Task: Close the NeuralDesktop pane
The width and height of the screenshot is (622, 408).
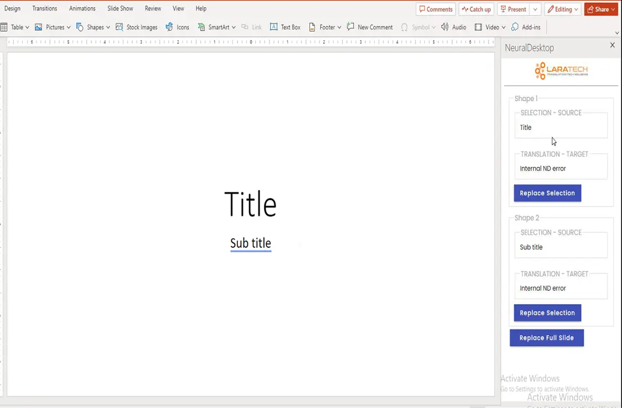Action: point(613,45)
